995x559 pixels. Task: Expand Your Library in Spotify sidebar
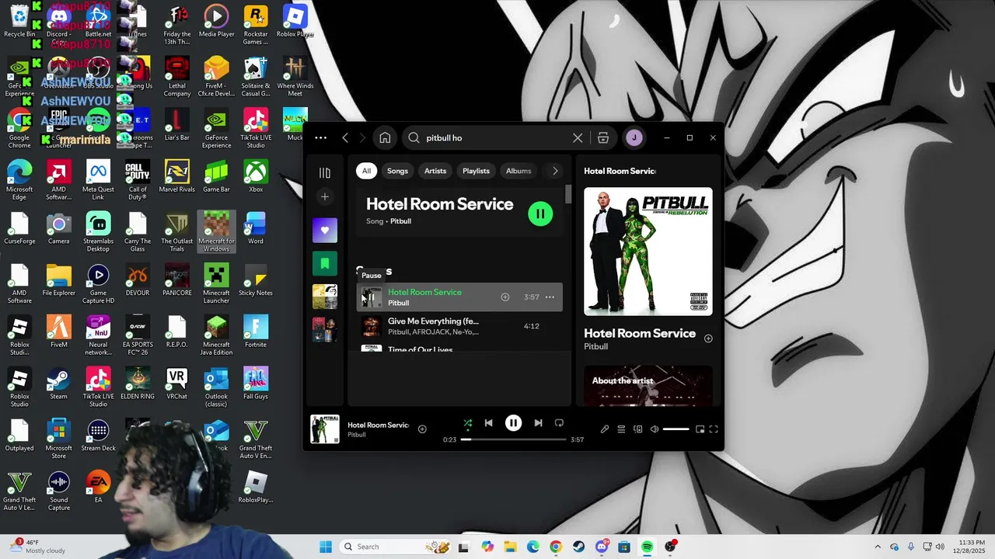point(325,172)
